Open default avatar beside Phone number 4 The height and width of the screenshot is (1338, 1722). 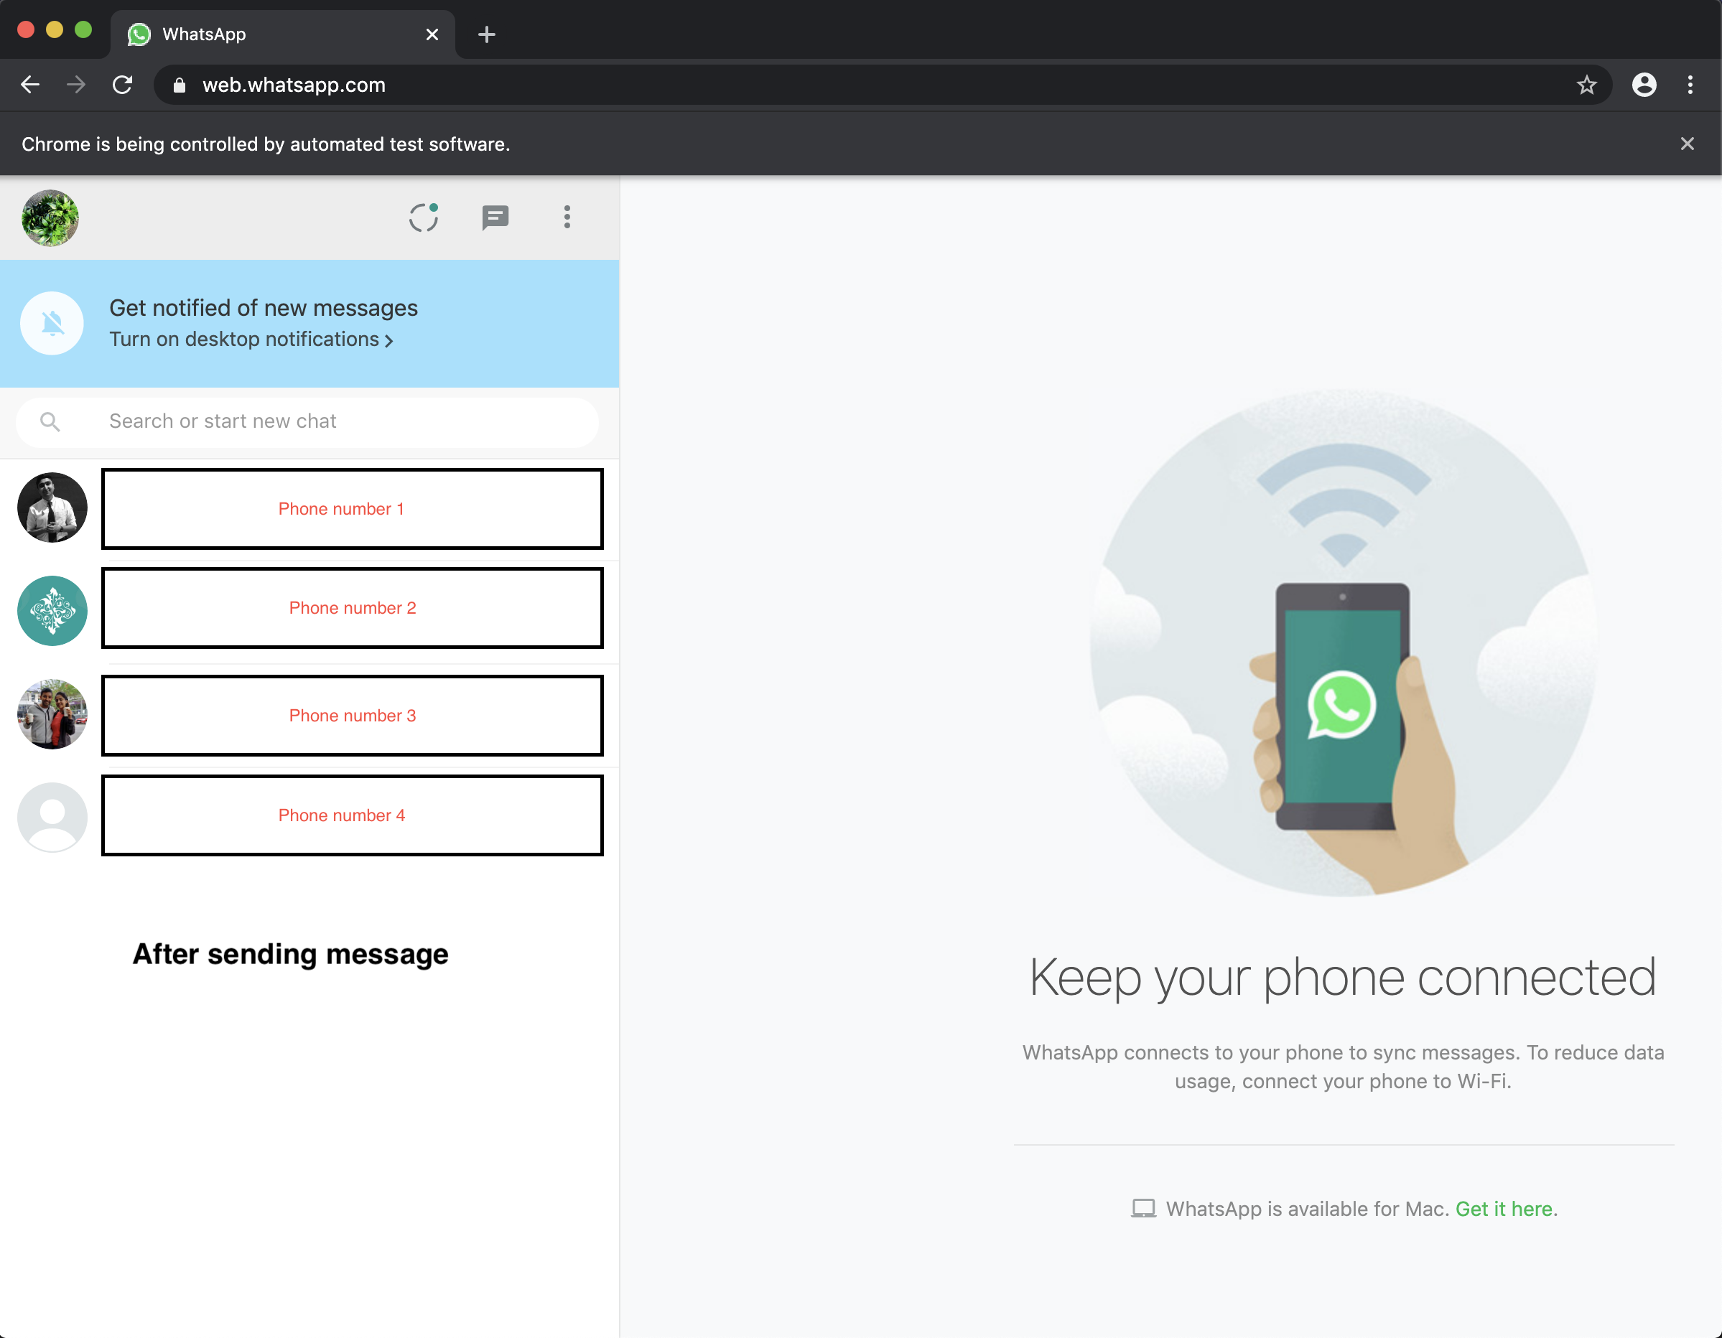tap(53, 818)
